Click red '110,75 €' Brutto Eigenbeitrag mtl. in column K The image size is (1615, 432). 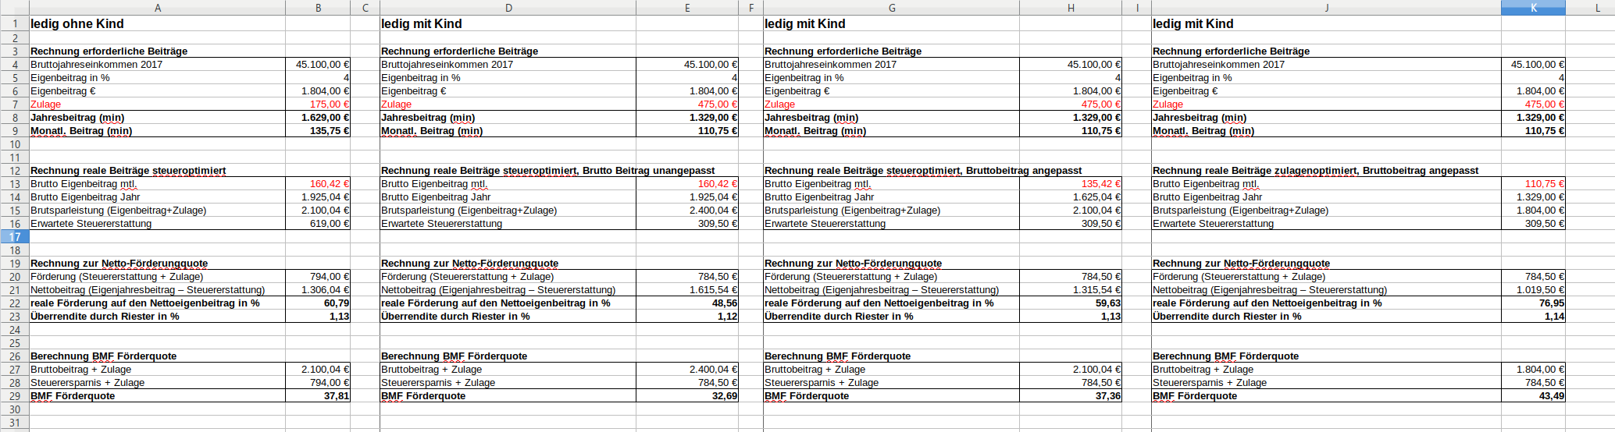1545,184
